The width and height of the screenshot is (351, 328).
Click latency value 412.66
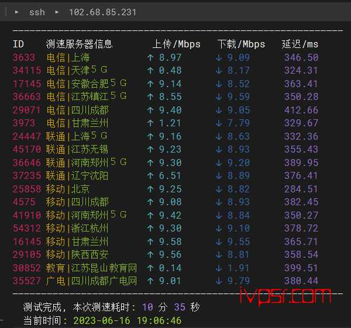click(x=301, y=110)
